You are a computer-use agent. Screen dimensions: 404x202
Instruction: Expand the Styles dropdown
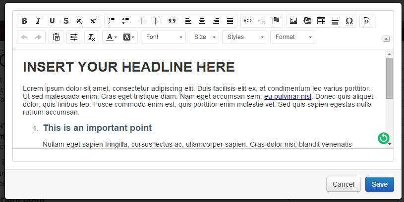pos(244,37)
